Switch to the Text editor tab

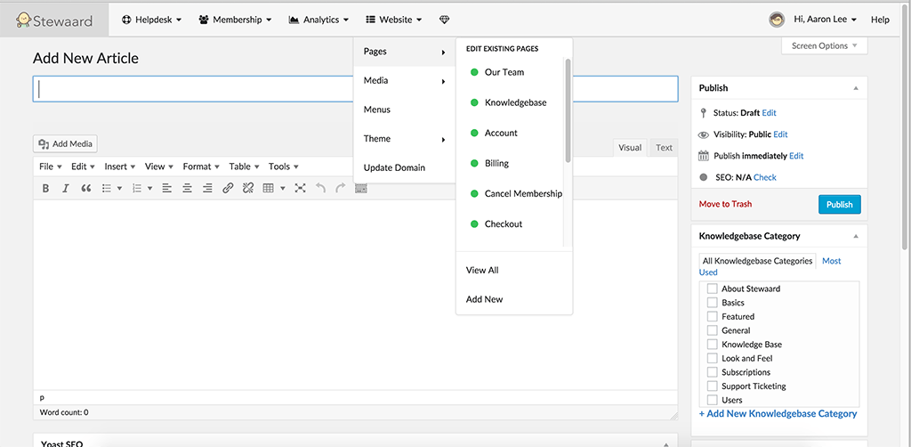tap(664, 148)
